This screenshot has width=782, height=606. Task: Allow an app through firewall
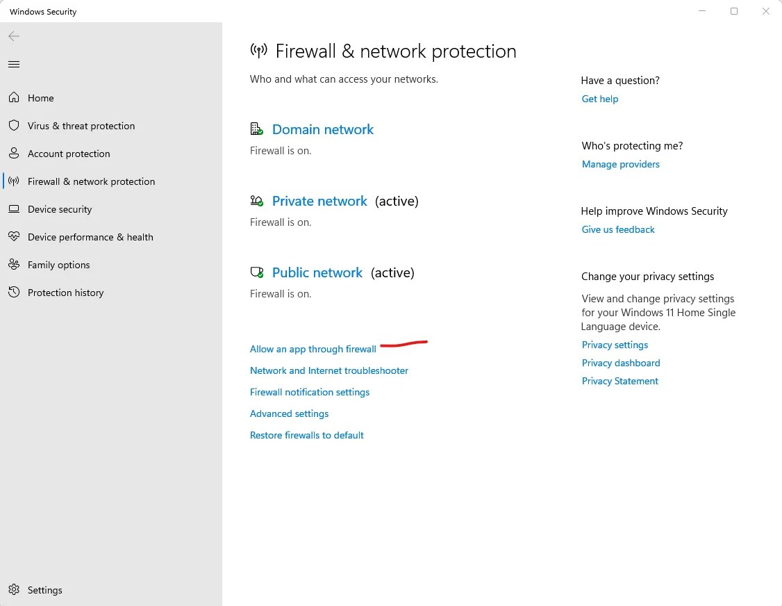(313, 349)
